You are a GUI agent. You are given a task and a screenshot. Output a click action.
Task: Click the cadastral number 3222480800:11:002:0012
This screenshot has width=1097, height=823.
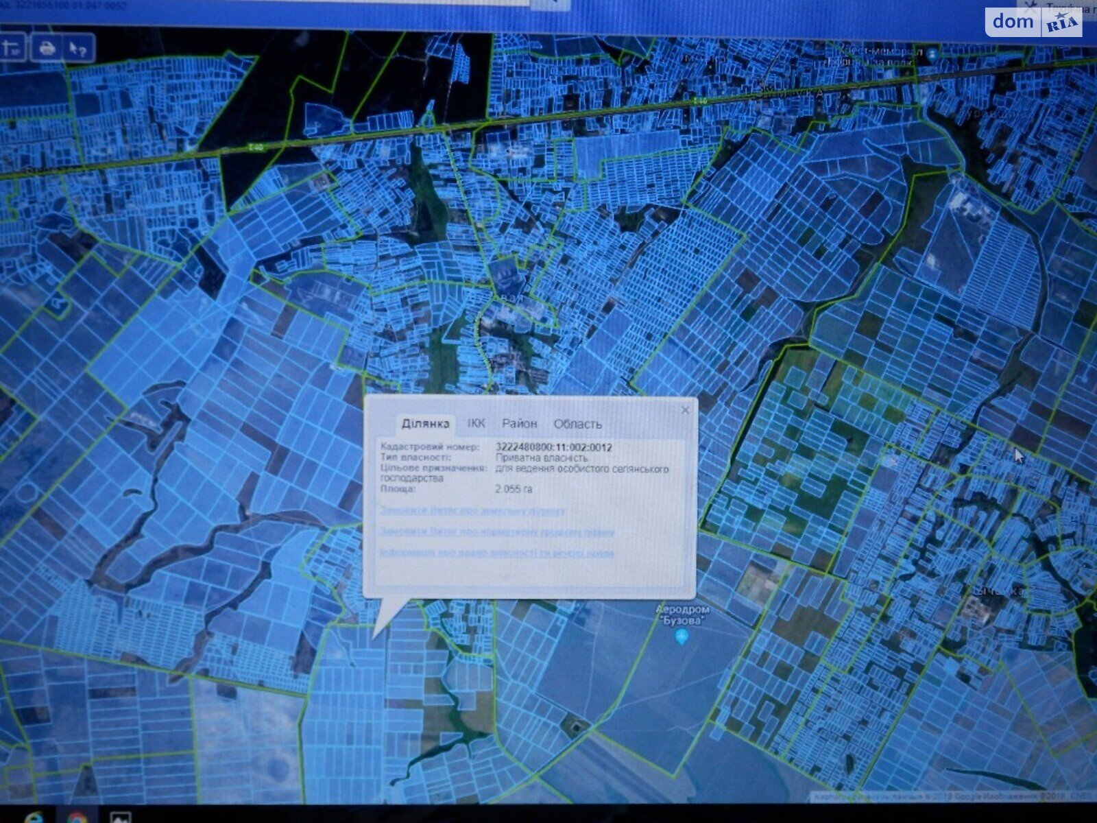point(553,447)
